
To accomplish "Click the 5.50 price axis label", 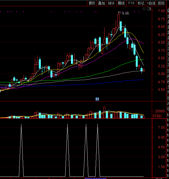I will pyautogui.click(x=161, y=58).
